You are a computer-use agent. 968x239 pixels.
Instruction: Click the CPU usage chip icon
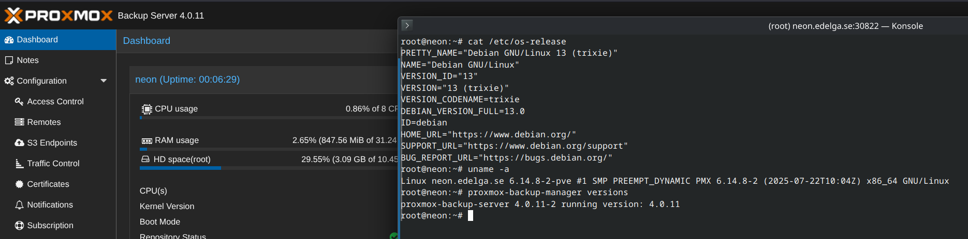coord(147,109)
